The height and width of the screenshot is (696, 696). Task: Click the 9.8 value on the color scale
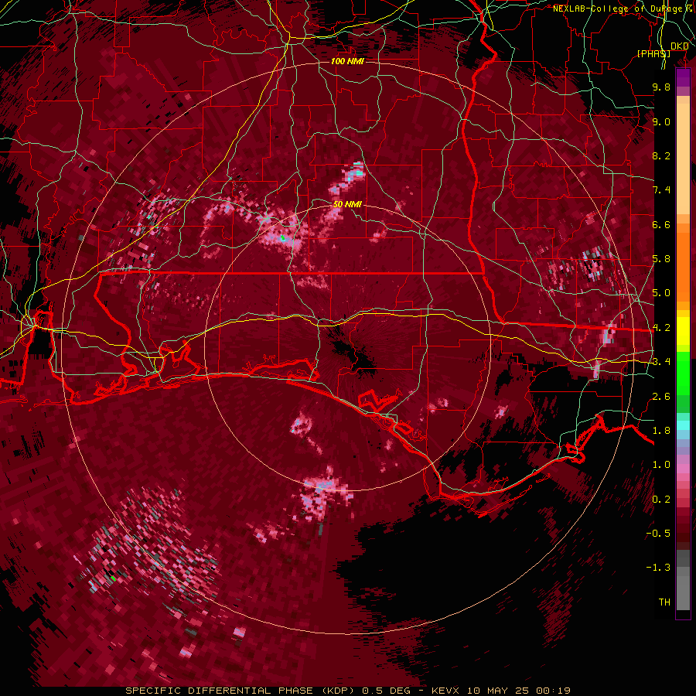(661, 87)
